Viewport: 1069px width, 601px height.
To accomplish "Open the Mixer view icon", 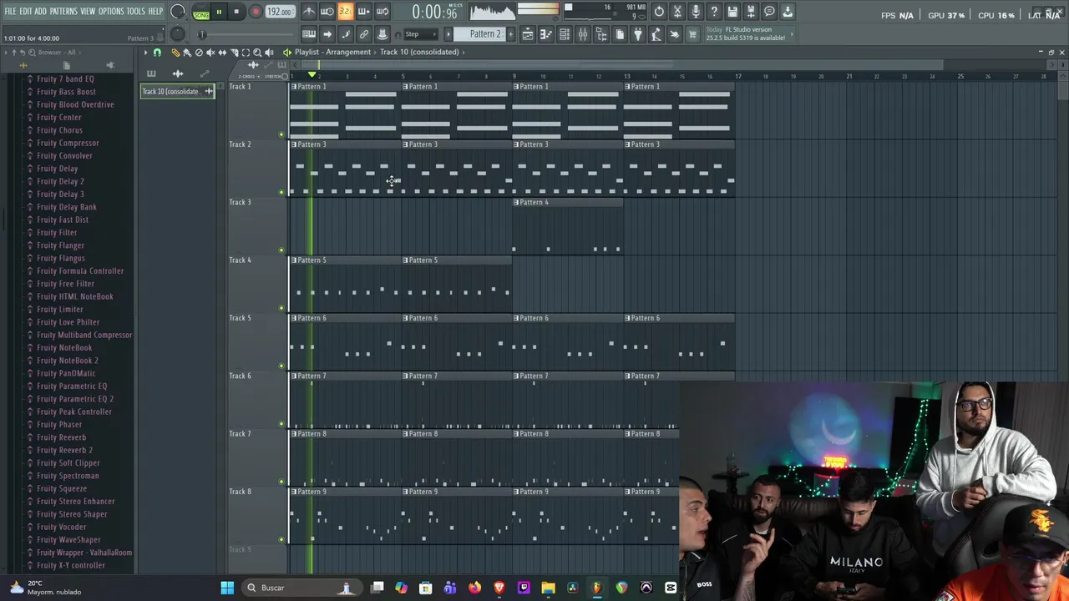I will (583, 34).
